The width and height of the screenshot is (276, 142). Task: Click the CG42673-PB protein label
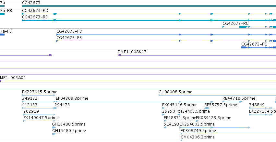click(69, 38)
